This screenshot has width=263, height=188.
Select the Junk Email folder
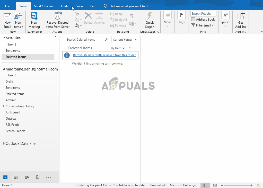point(13,112)
